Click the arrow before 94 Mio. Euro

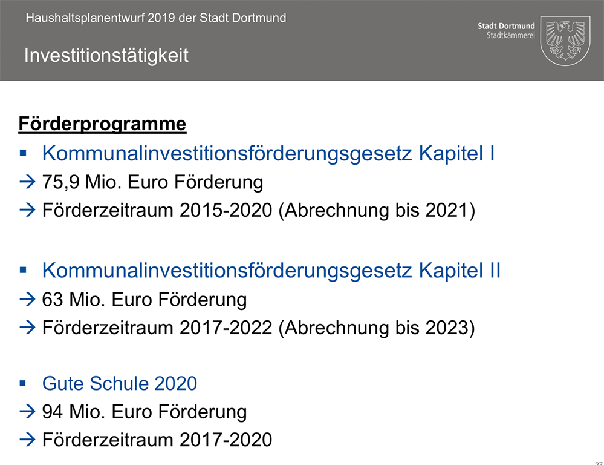pos(28,412)
